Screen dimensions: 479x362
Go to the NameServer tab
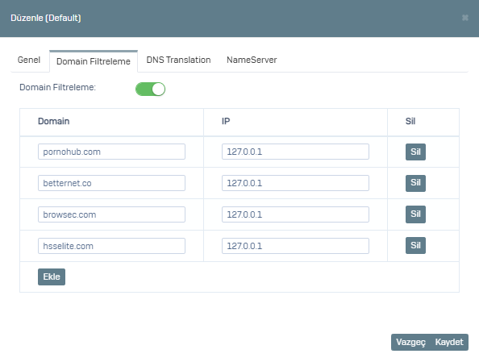pyautogui.click(x=252, y=60)
